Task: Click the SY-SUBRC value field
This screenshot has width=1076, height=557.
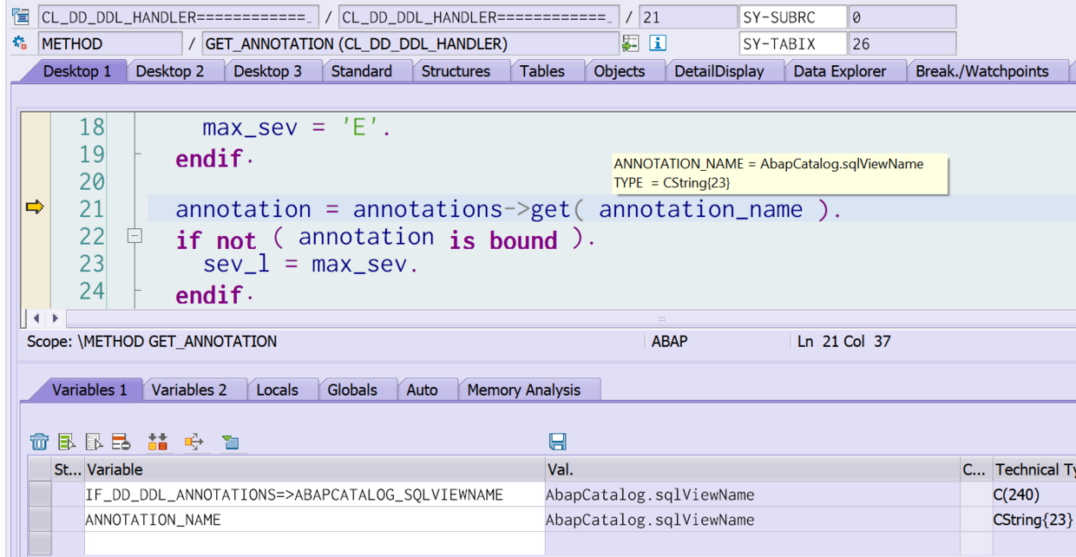Action: 901,17
